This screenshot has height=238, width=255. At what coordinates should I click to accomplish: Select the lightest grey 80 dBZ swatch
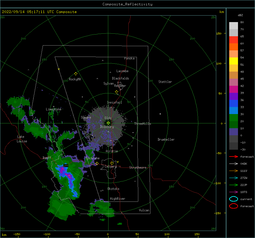[233, 26]
